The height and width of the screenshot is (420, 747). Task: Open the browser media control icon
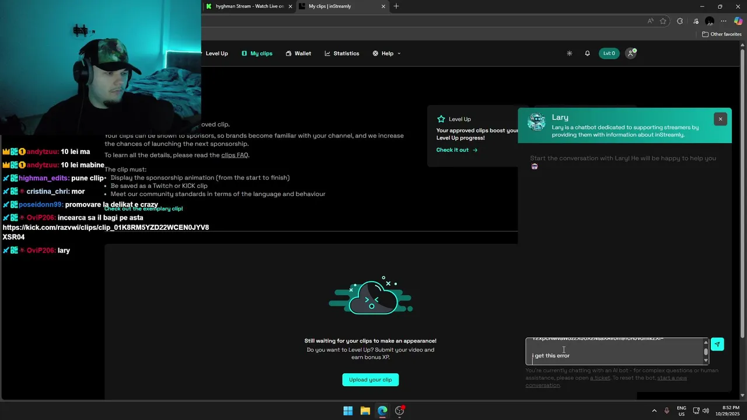coord(696,21)
